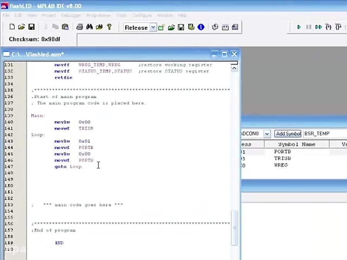The height and width of the screenshot is (260, 347).
Task: Open the Debugger menu
Action: tap(71, 15)
